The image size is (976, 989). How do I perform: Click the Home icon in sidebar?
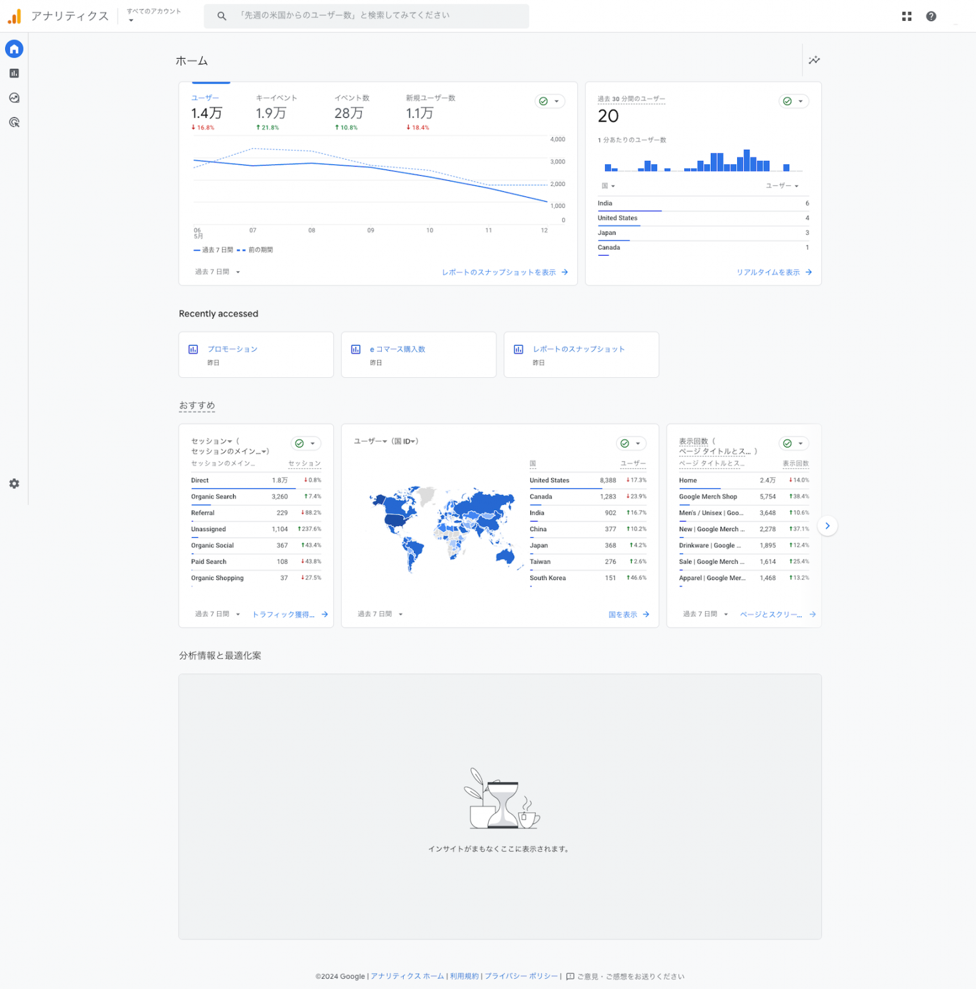14,49
